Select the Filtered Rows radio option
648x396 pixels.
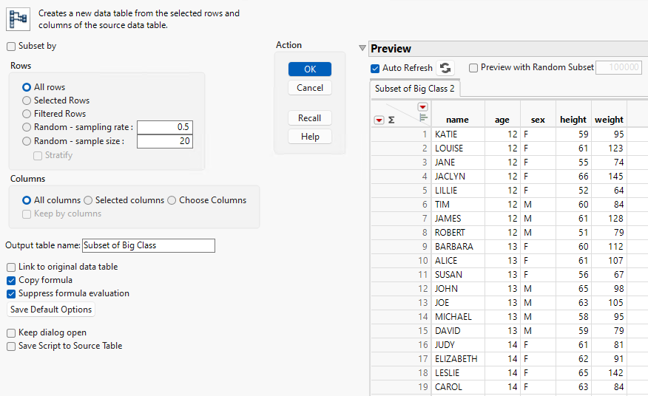pyautogui.click(x=27, y=114)
